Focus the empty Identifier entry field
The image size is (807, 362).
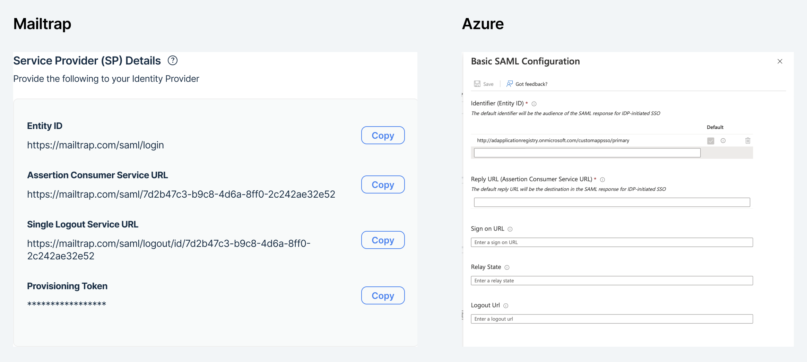pyautogui.click(x=587, y=153)
